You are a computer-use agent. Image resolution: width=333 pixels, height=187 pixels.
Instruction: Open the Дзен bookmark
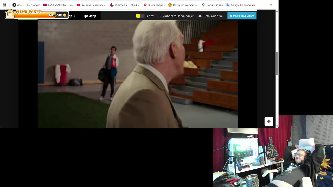pyautogui.click(x=18, y=5)
